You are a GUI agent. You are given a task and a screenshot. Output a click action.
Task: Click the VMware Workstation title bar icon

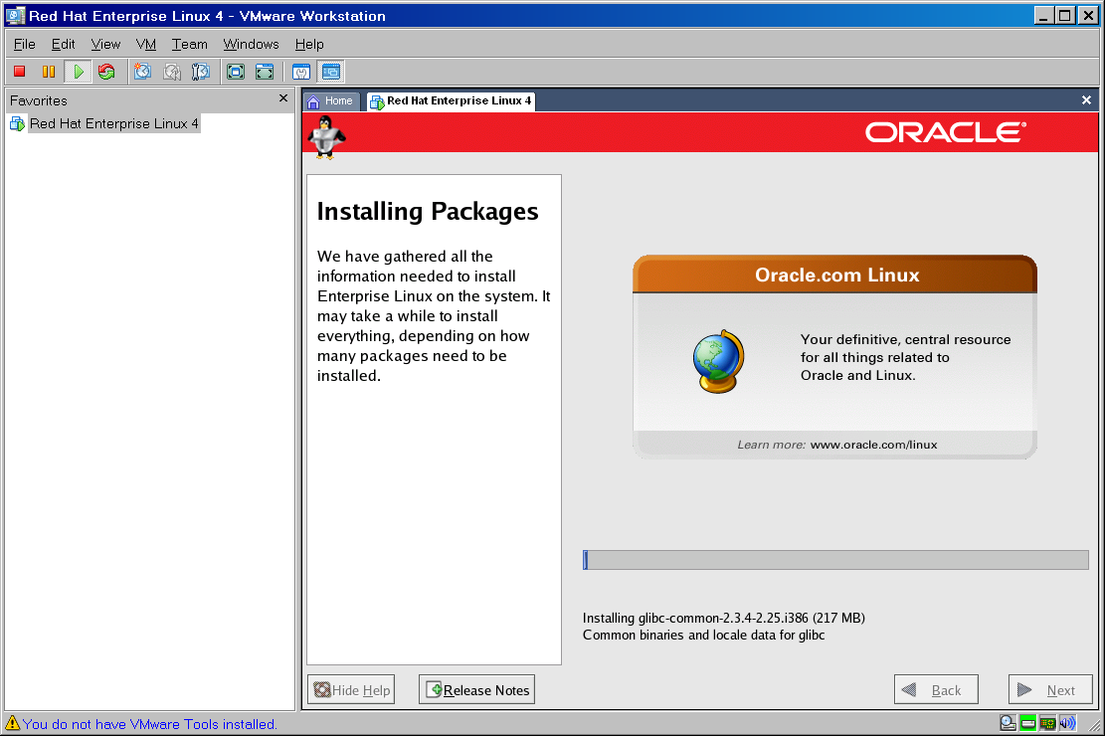point(16,16)
